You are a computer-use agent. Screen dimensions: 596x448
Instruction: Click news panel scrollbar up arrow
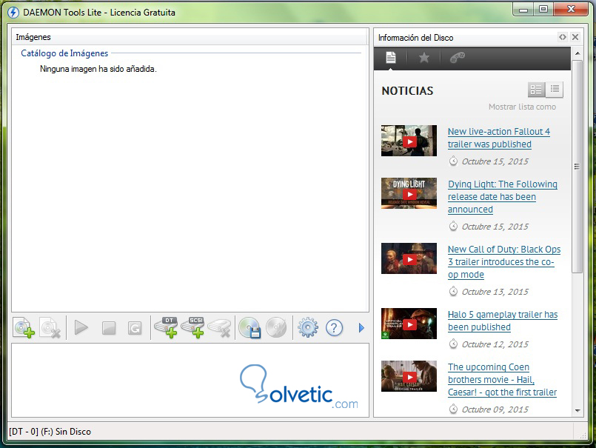(x=577, y=53)
